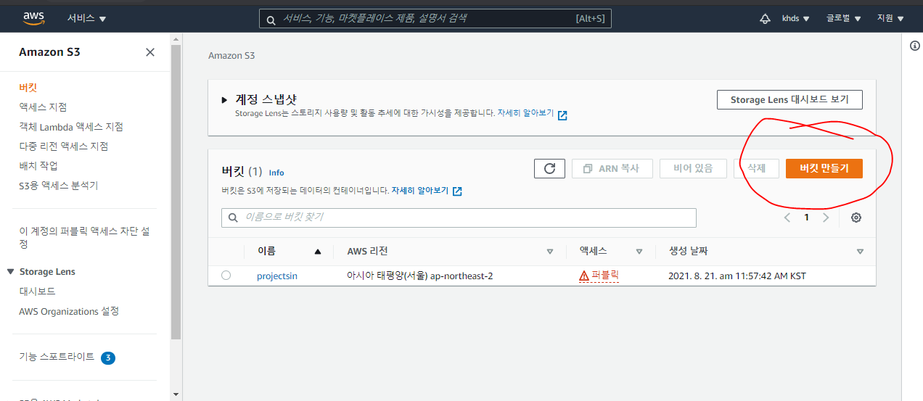Click the 퍼블릭 access label
This screenshot has width=923, height=401.
pyautogui.click(x=605, y=276)
